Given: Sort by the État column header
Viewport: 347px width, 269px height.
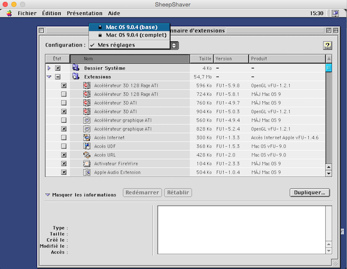Looking at the screenshot, I should coord(57,59).
